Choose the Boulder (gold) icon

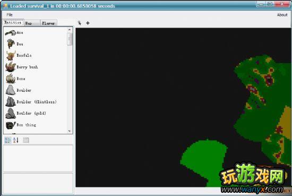pyautogui.click(x=11, y=113)
